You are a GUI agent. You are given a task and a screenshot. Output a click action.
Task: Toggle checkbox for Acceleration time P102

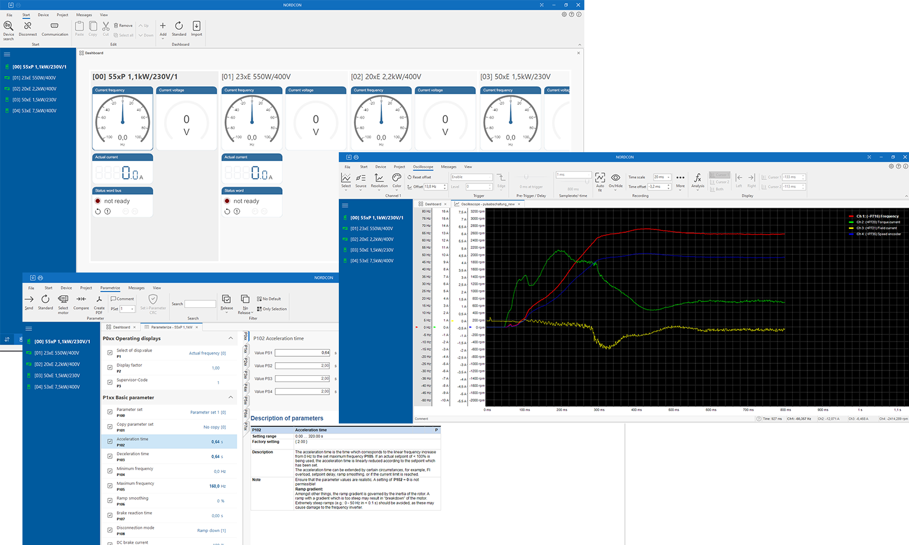[110, 441]
